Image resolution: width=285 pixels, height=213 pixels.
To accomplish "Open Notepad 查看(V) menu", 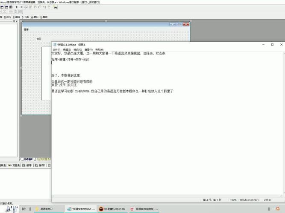I will point(88,49).
